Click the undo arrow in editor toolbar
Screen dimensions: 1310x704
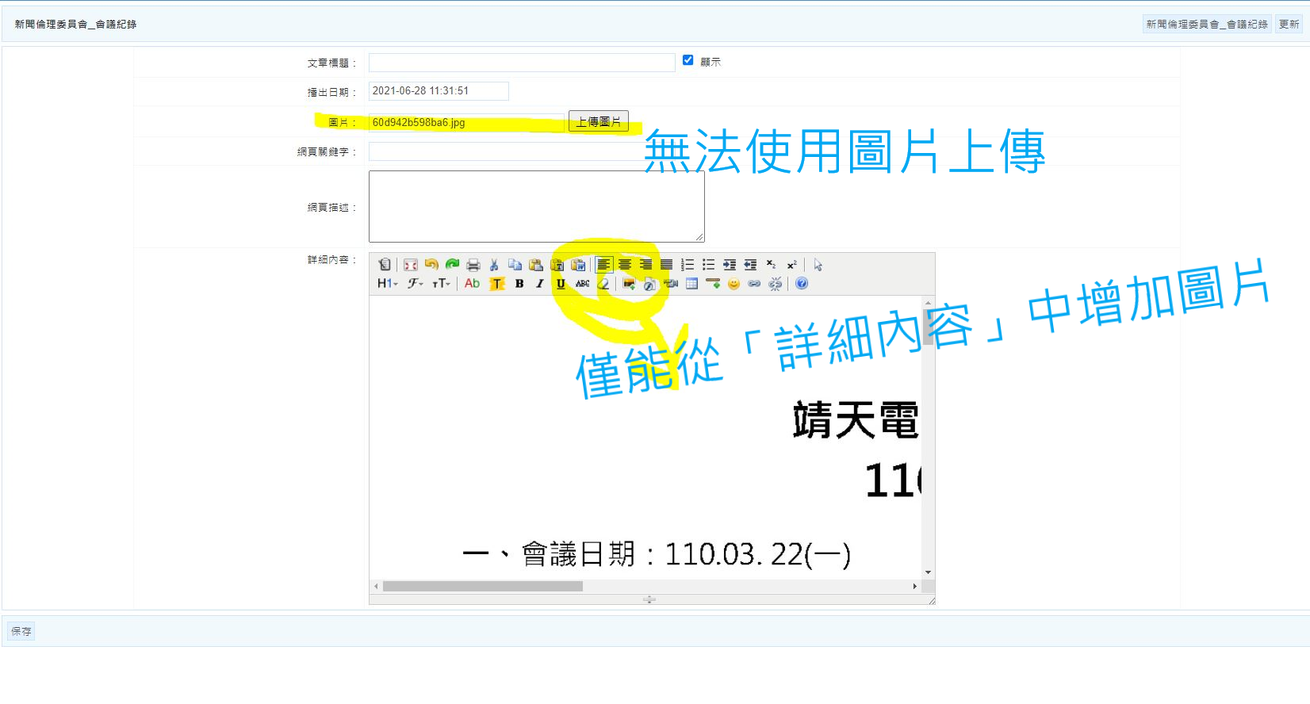tap(431, 265)
